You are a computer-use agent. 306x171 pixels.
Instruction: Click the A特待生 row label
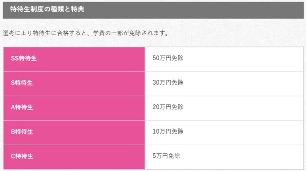click(x=22, y=107)
